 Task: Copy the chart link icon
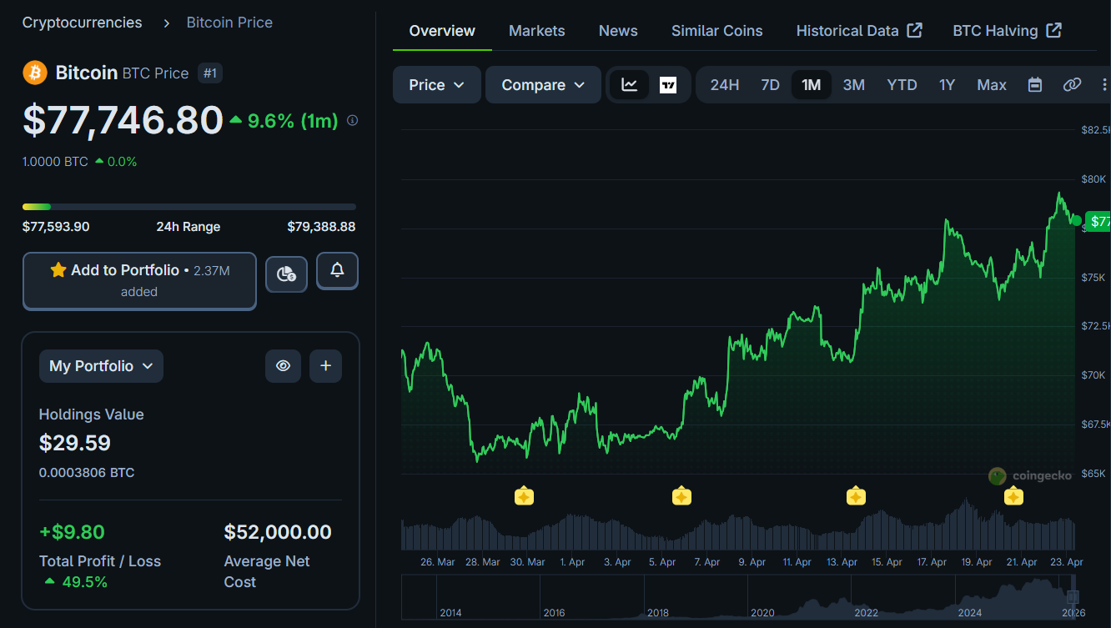pyautogui.click(x=1072, y=85)
